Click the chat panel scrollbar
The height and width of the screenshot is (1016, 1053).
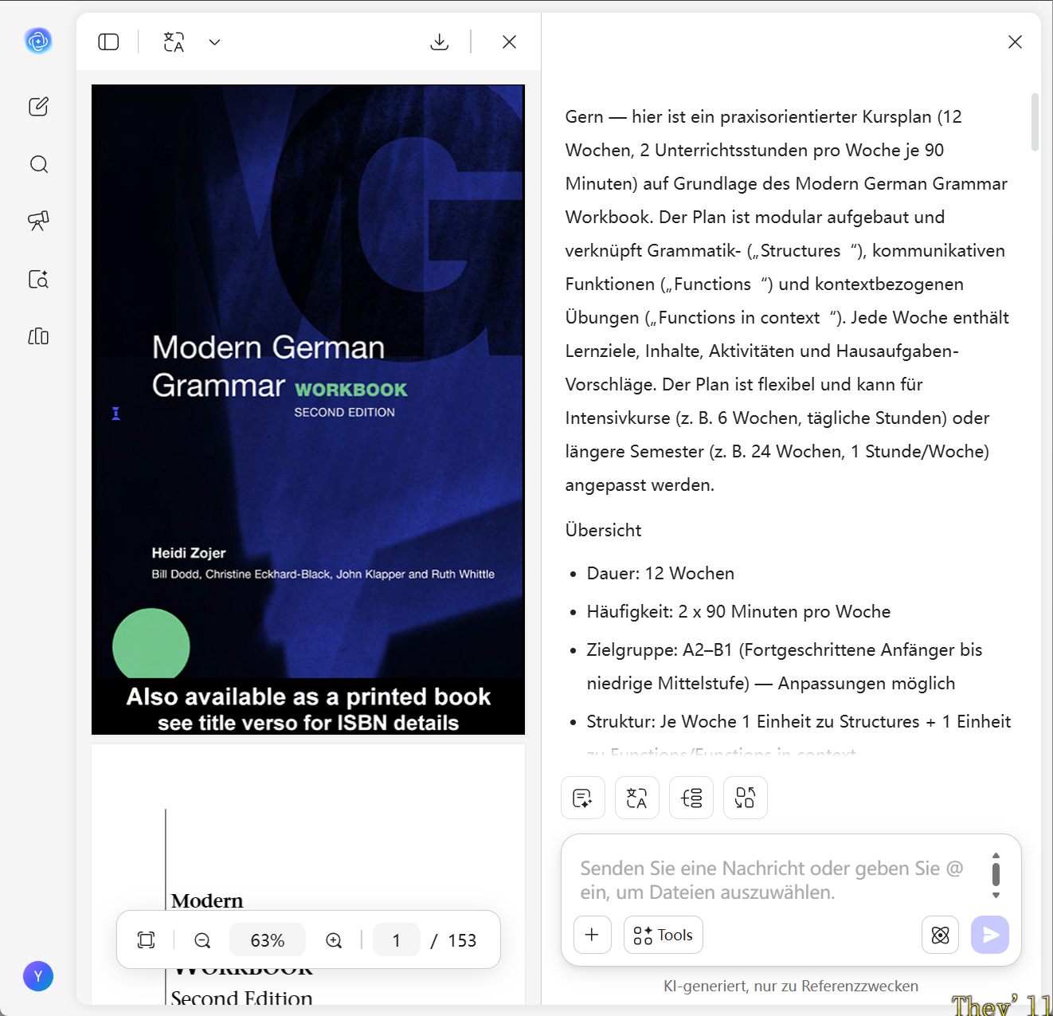coord(1035,122)
